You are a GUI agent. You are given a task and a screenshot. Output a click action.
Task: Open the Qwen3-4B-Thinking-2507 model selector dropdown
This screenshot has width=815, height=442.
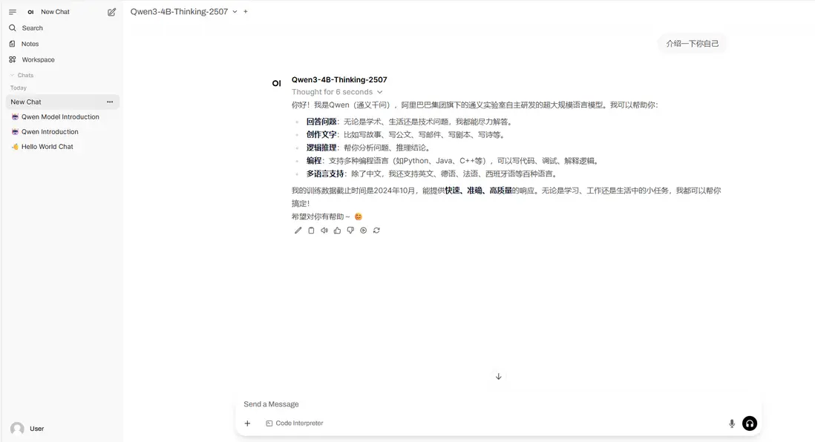183,11
